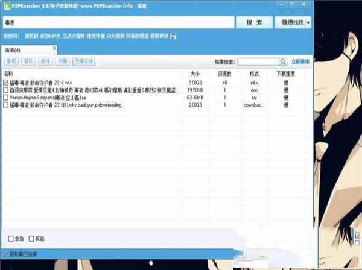Click the server connected status icon

pos(6,254)
